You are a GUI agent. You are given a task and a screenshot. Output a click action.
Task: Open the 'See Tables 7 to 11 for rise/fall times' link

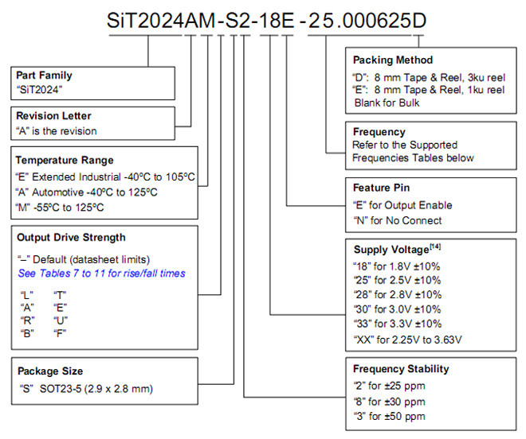[x=102, y=274]
